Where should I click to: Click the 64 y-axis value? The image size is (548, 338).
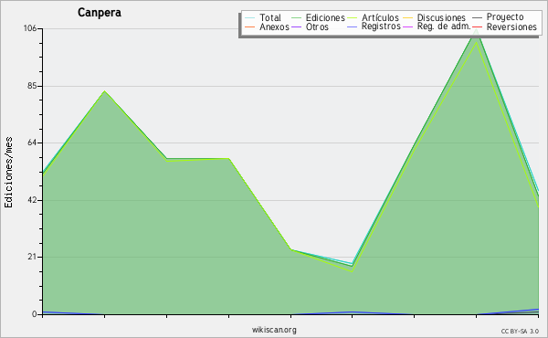(32, 143)
